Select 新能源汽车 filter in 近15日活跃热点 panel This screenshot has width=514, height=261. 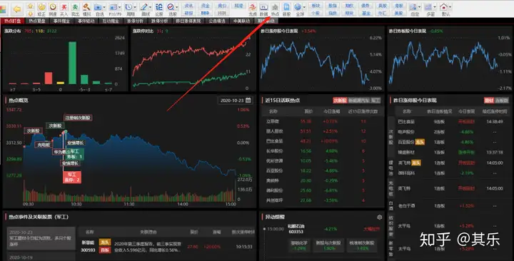coord(358,101)
